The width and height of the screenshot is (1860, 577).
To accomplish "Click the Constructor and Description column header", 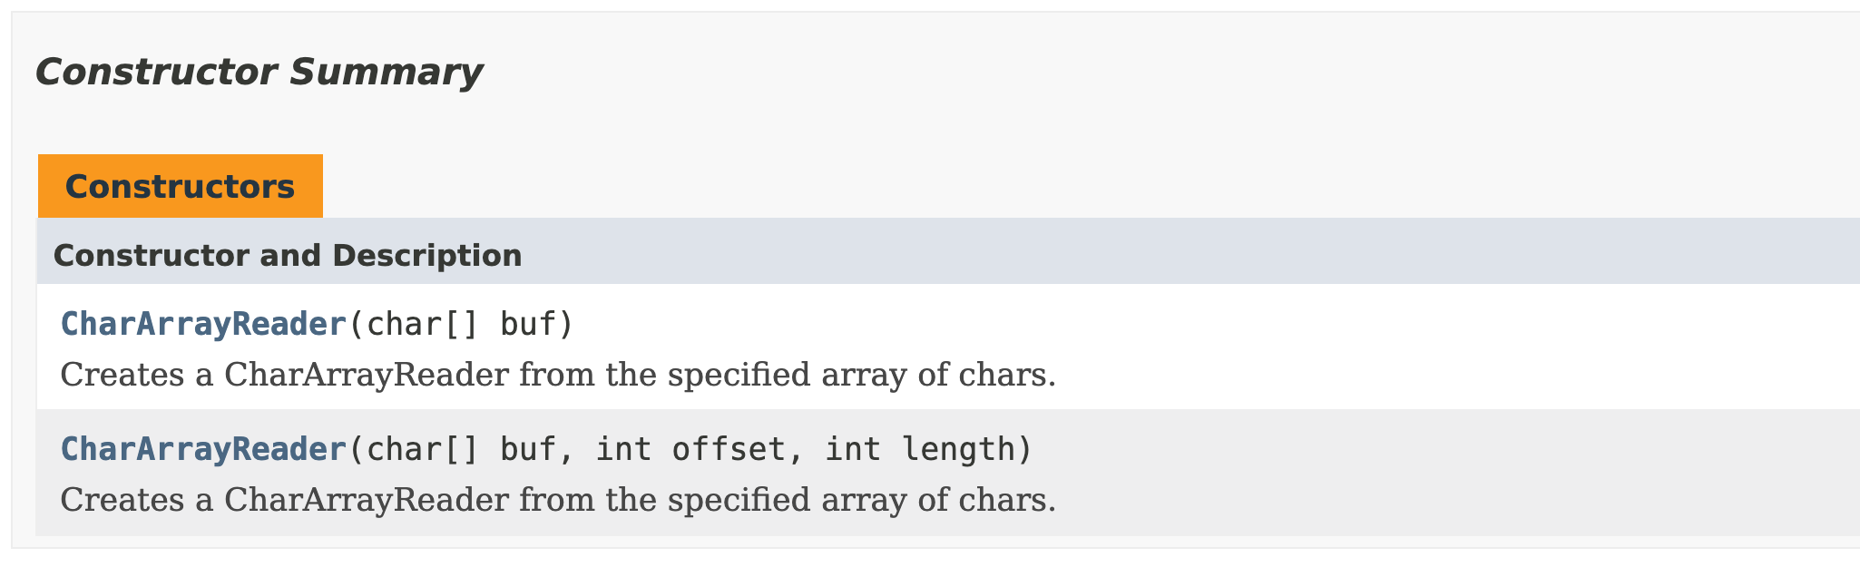I will tap(288, 256).
